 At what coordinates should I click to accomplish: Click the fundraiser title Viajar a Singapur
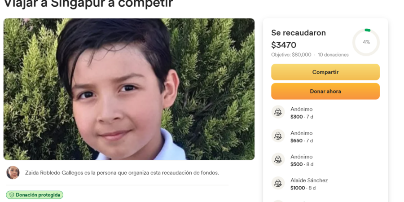[x=88, y=4]
